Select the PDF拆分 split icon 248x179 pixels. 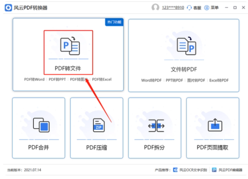pos(156,125)
